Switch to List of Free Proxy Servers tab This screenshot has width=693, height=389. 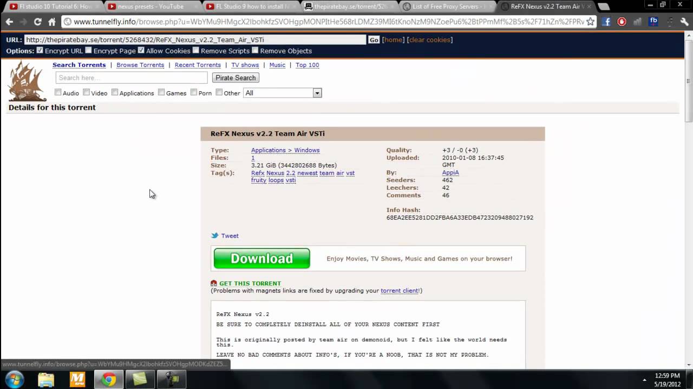click(447, 6)
